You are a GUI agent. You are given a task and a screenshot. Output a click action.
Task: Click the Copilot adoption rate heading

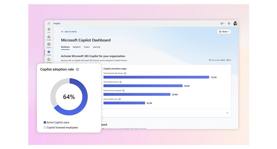pyautogui.click(x=57, y=69)
